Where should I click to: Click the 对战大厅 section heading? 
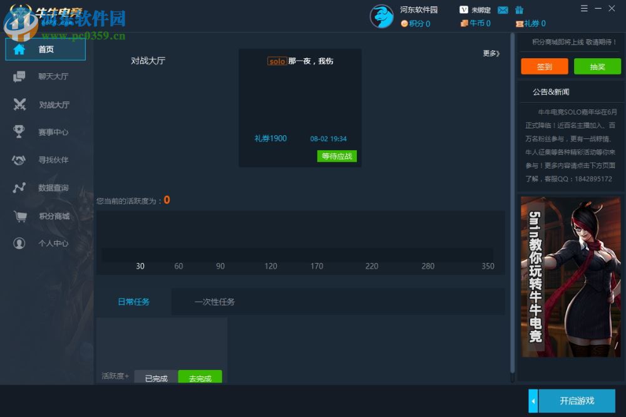click(148, 61)
